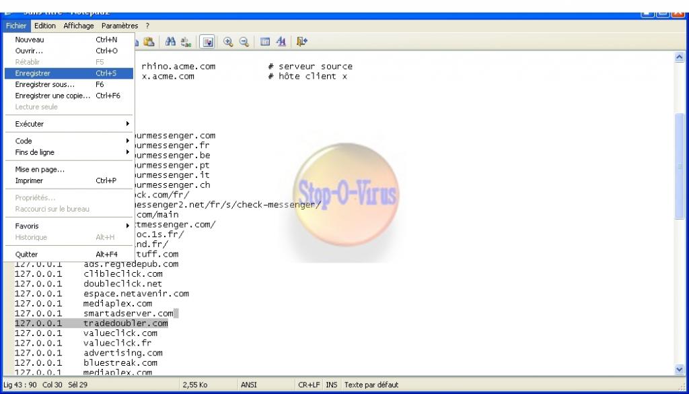Open the Paramètres menu

pos(120,26)
